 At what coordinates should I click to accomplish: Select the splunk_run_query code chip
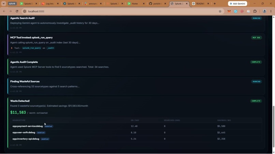click(x=32, y=48)
